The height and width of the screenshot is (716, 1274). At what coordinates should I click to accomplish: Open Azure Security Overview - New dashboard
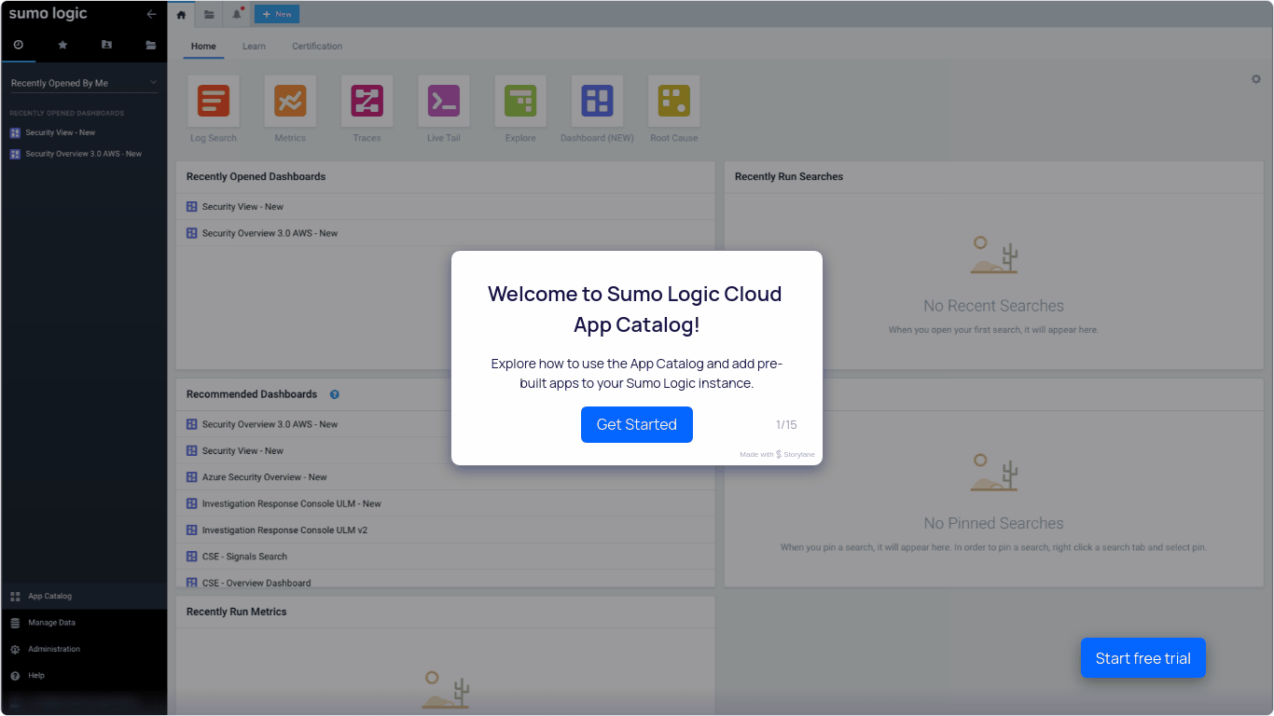click(446, 477)
